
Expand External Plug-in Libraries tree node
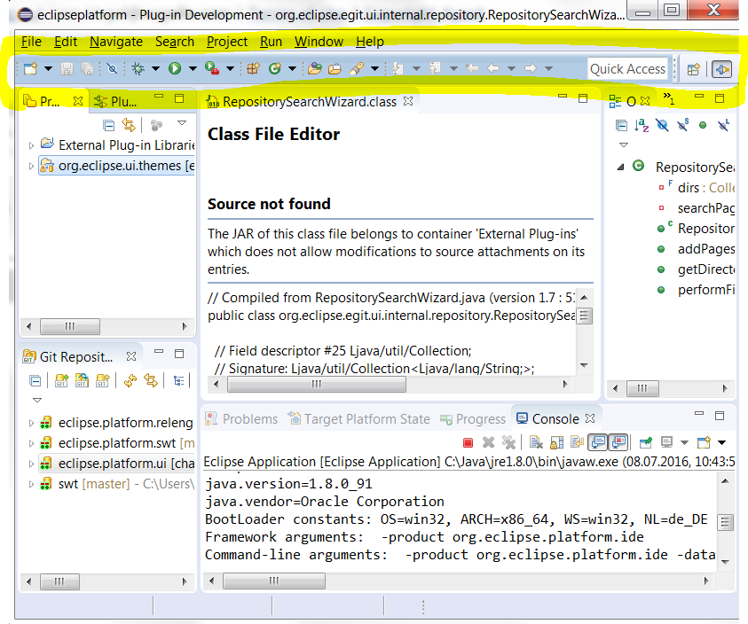31,145
